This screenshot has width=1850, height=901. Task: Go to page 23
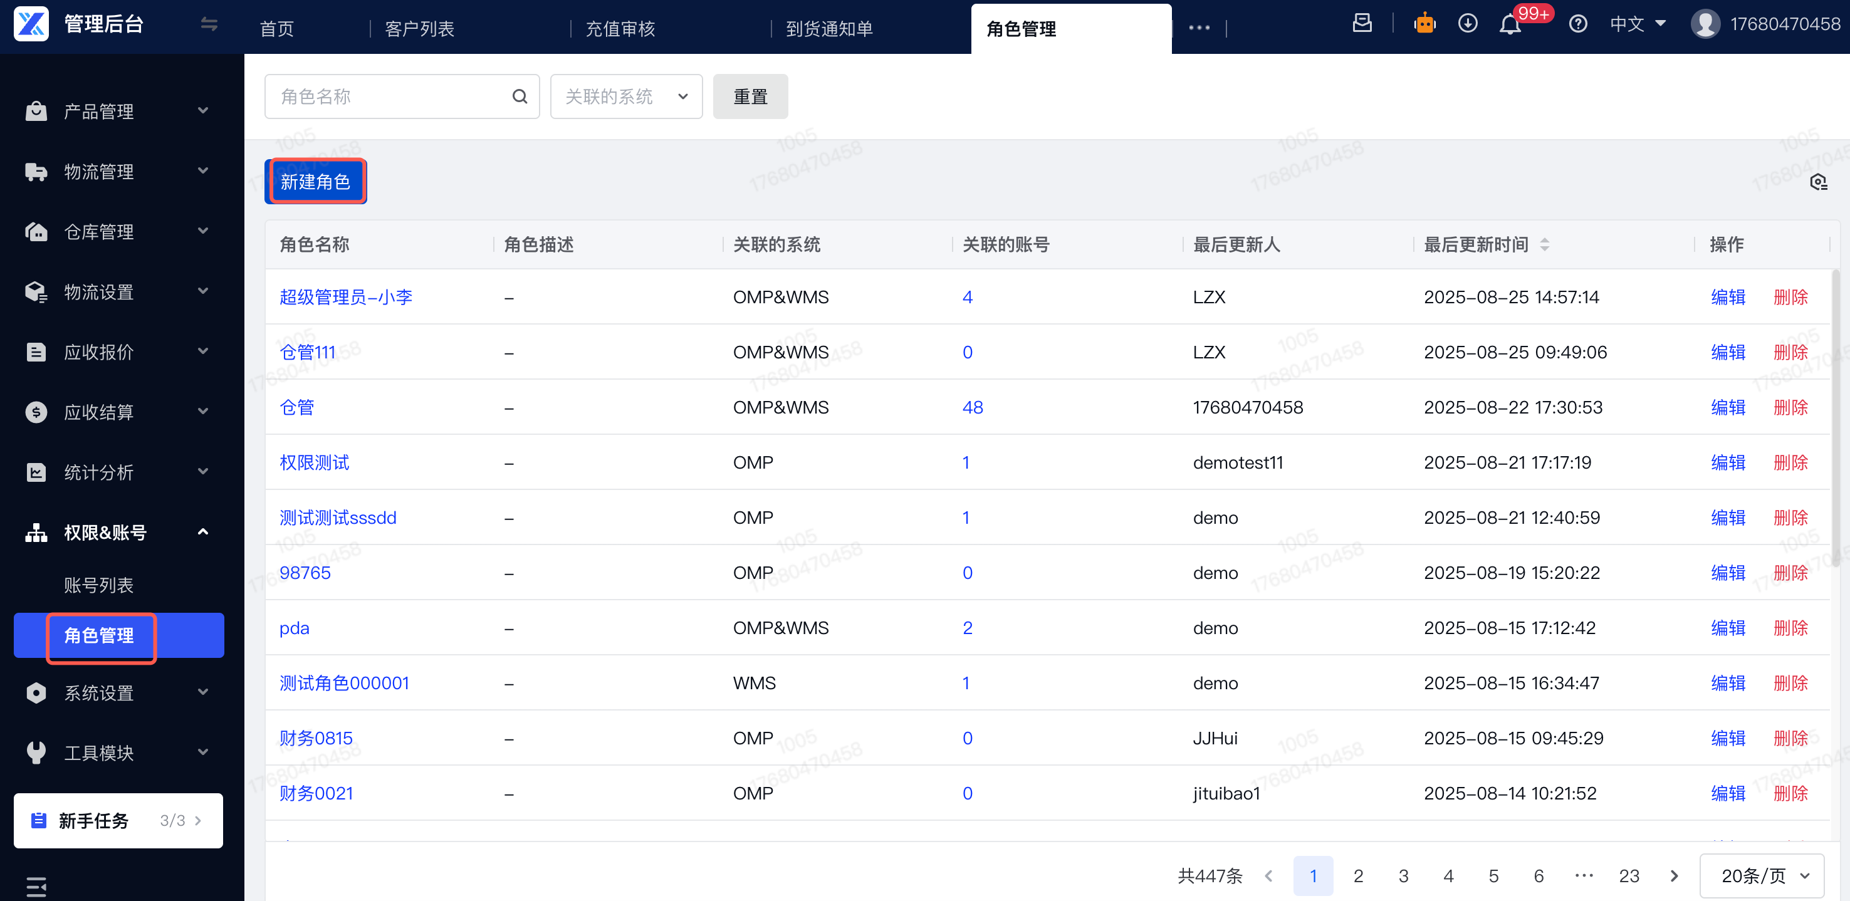[1629, 876]
